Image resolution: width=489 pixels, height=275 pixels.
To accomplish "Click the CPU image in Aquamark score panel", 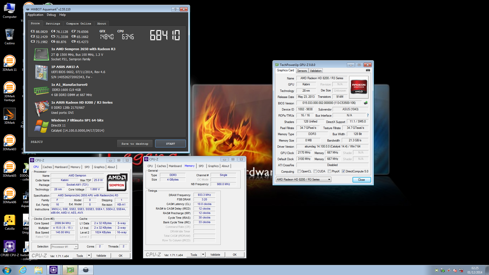I will 41,54.
